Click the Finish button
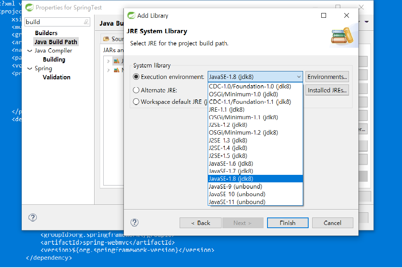 coord(288,223)
